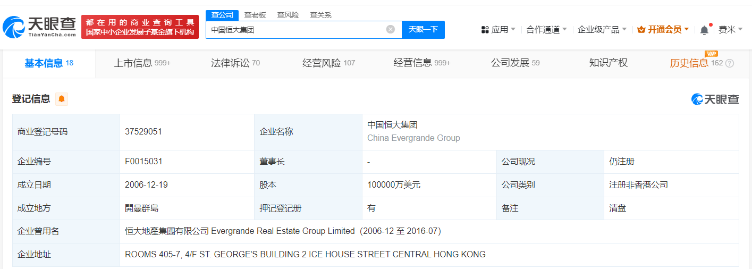Viewport: 752px width, 269px height.
Task: Click the 天眼一下 search button
Action: (423, 30)
